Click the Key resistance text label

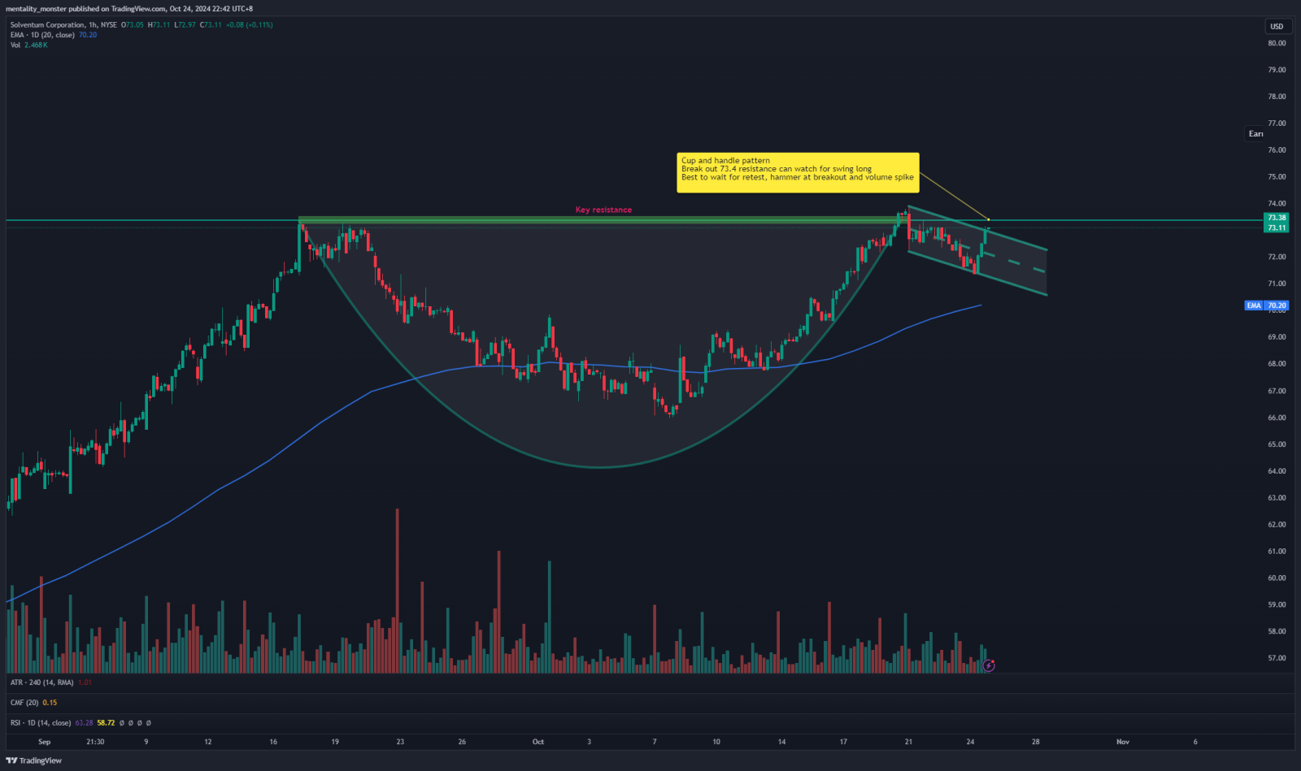pos(603,210)
